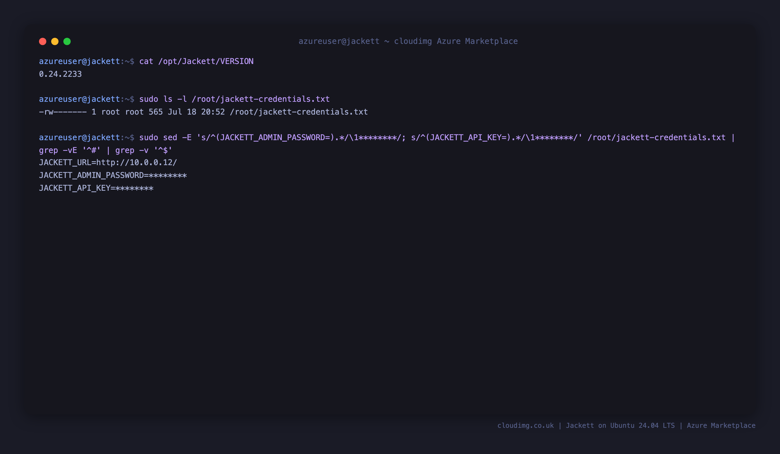Screen dimensions: 780x454
Task: Click the yellow minimize window button
Action: (55, 41)
